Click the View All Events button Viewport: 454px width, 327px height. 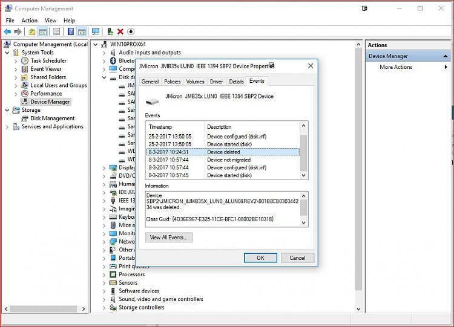(169, 238)
